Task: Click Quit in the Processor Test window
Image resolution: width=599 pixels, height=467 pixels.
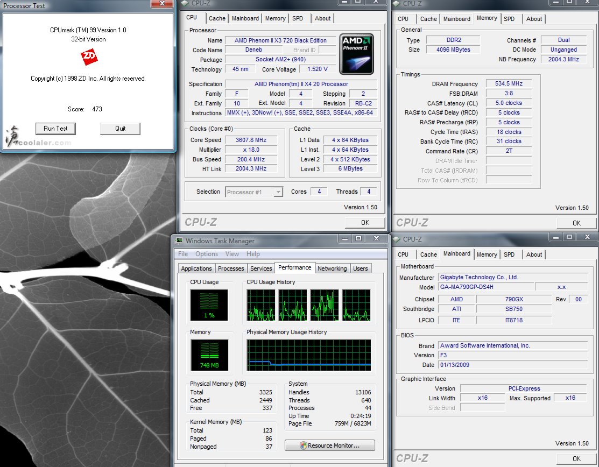Action: [121, 129]
